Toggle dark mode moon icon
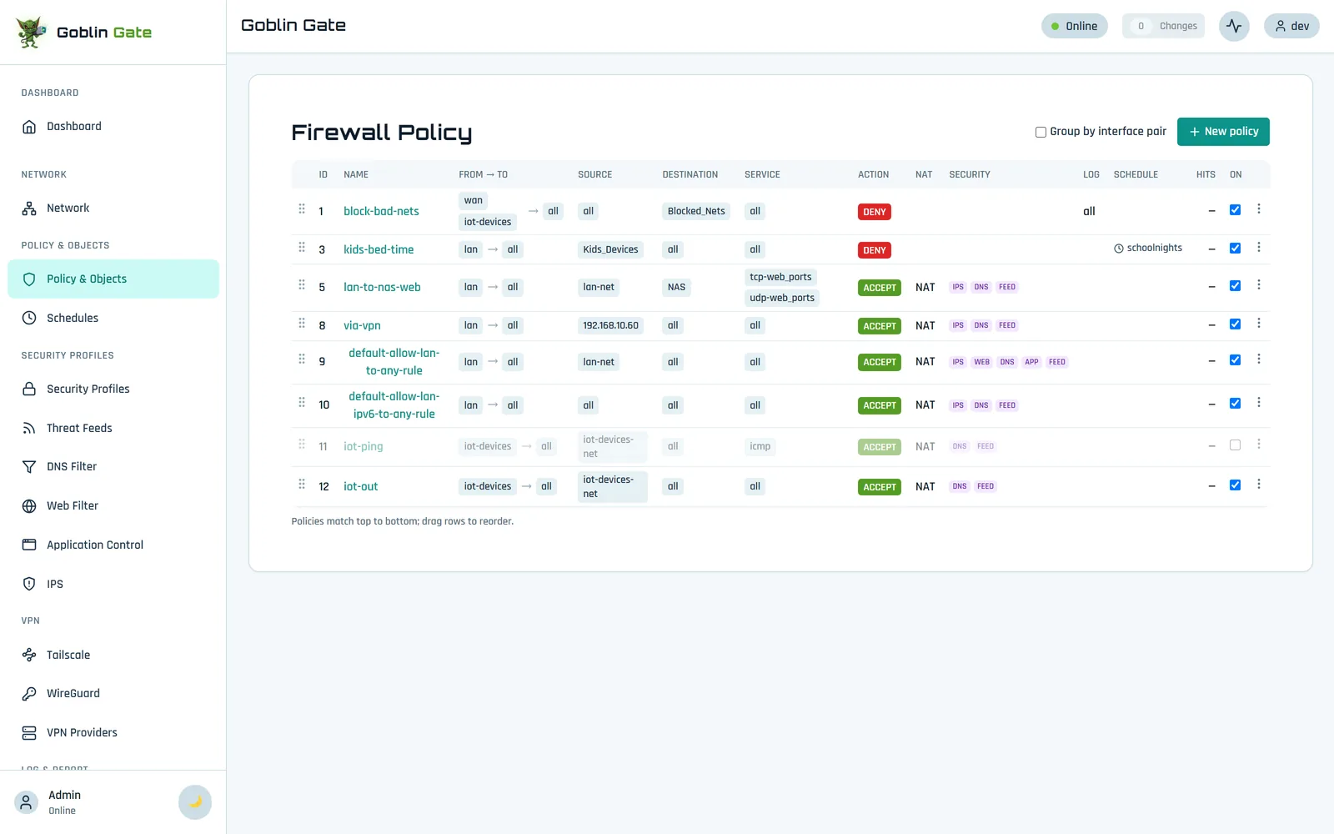This screenshot has height=834, width=1334. pos(195,802)
